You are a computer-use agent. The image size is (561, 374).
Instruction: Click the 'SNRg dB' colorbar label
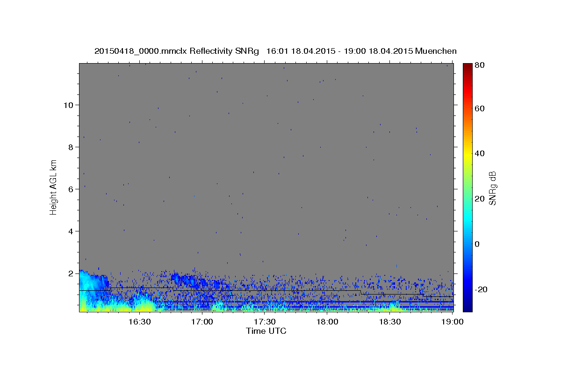(x=492, y=188)
